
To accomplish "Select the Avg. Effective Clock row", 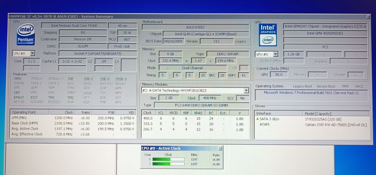I will click(x=74, y=134).
